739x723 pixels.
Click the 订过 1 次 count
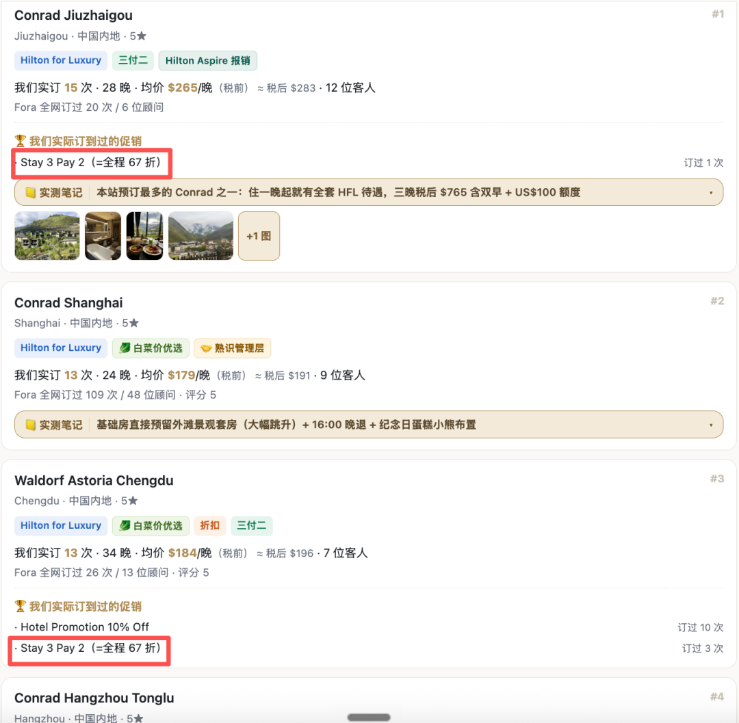coord(703,163)
